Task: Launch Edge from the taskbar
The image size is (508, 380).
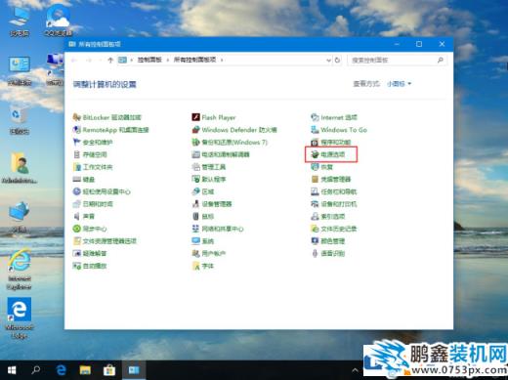Action: 61,370
